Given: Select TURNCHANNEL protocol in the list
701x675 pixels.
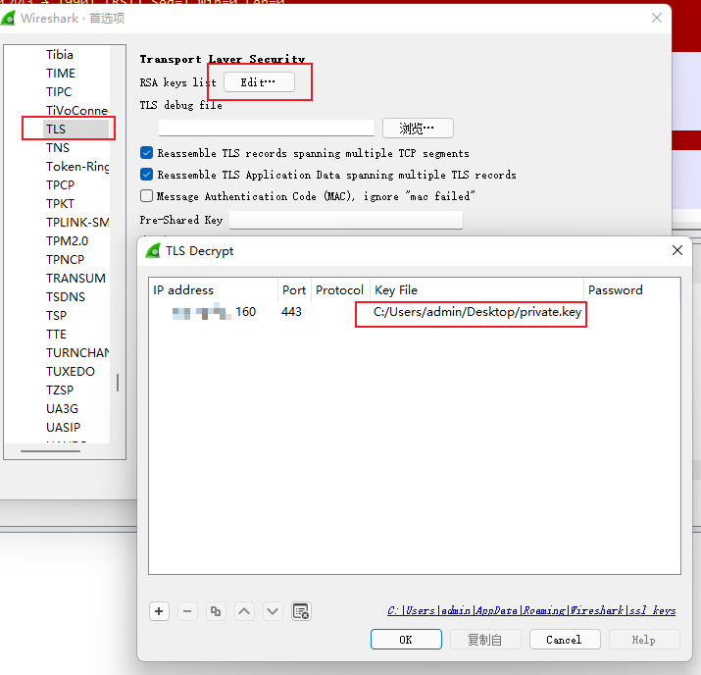Looking at the screenshot, I should click(76, 352).
